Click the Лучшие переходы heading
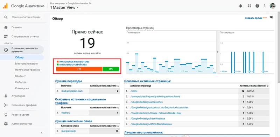Image resolution: width=280 pixels, height=137 pixels. [x=68, y=81]
